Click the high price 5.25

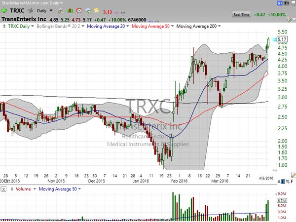pyautogui.click(x=65, y=20)
